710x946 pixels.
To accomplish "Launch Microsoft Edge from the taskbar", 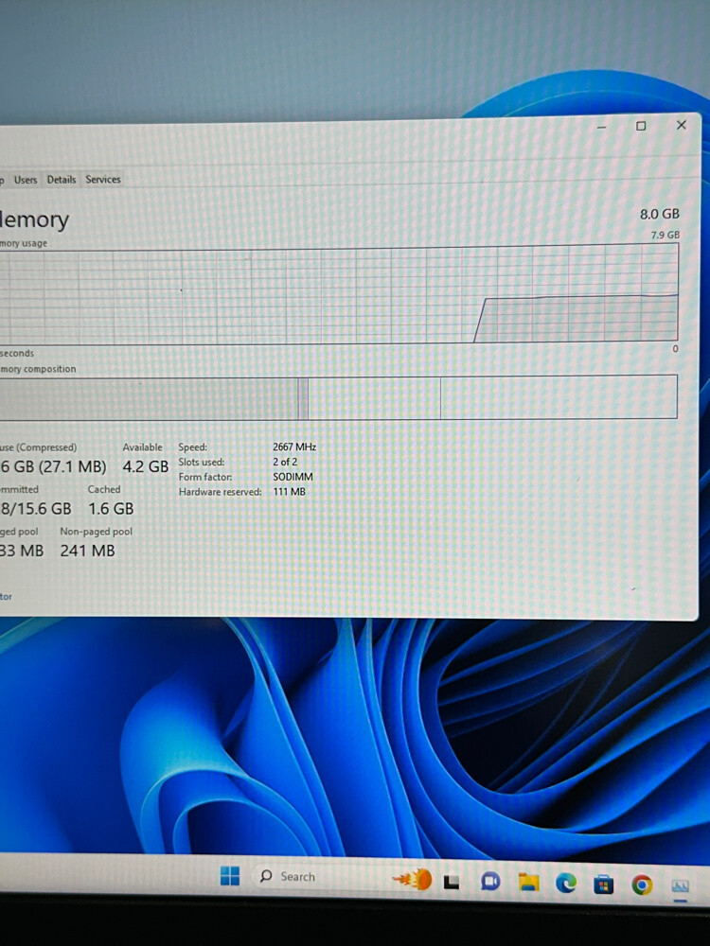I will [566, 884].
